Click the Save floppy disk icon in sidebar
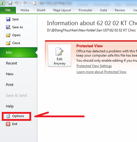 (x=8, y=19)
